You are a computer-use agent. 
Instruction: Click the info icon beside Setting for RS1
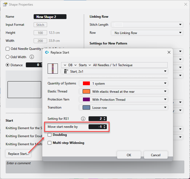coord(83,119)
